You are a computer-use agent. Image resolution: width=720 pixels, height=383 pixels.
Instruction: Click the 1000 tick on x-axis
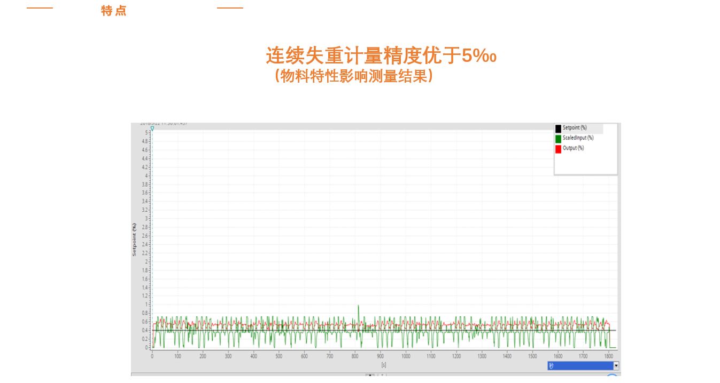[406, 356]
